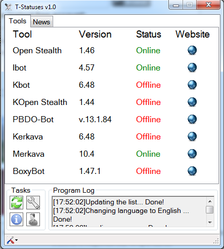Open the Kerkava website globe icon
Screen dimensions: 224x249
pyautogui.click(x=192, y=136)
